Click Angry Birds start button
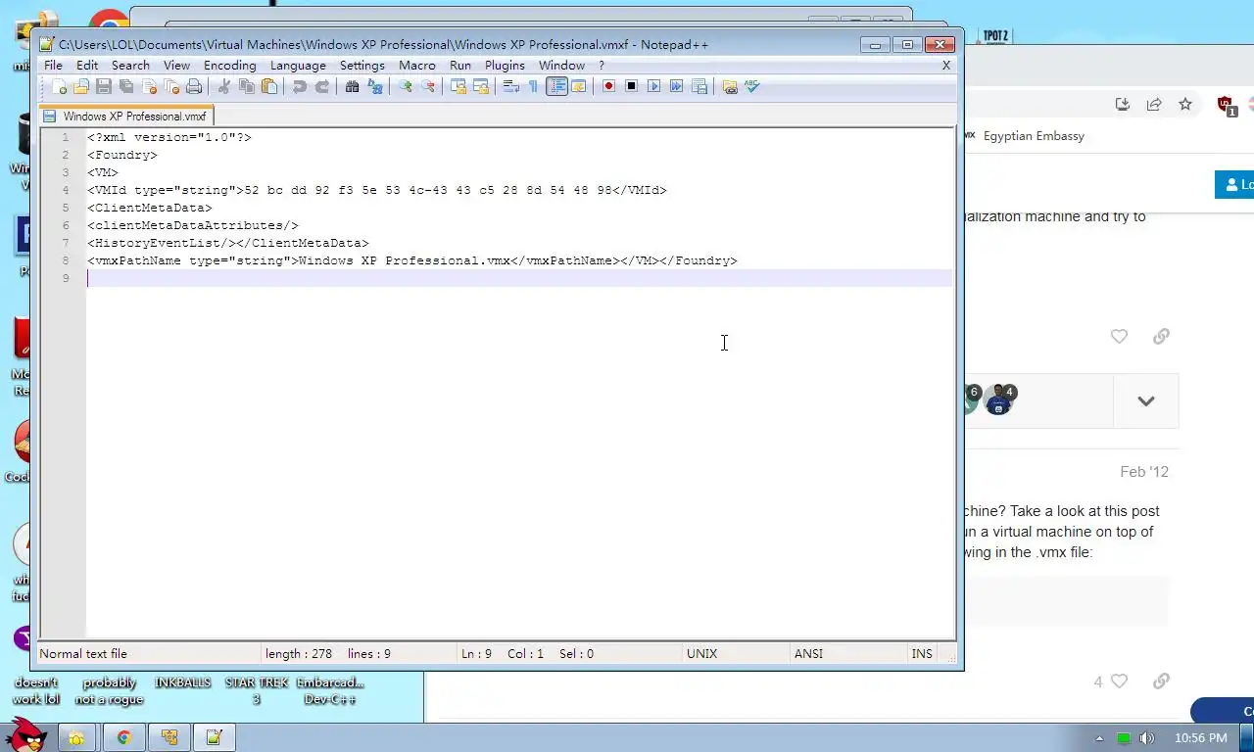Viewport: 1254px width, 752px height. point(26,734)
